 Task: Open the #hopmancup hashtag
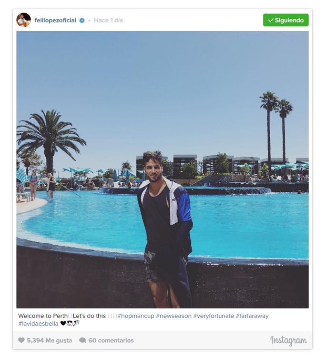[x=136, y=316]
